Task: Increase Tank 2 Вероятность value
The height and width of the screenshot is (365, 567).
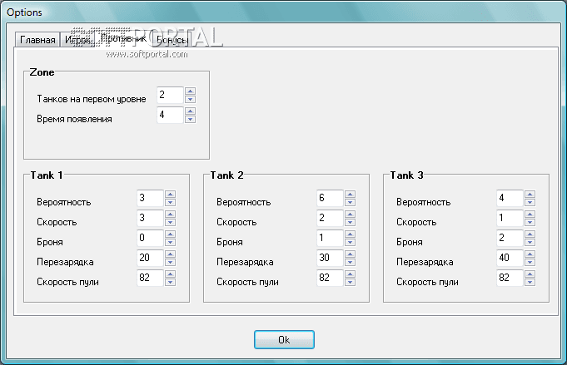Action: [350, 195]
